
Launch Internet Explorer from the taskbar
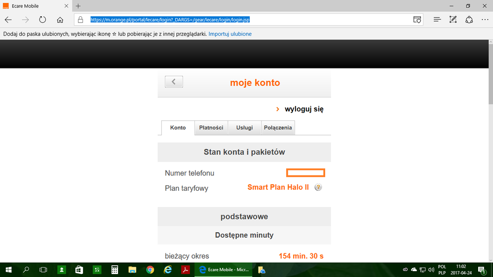coord(168,270)
